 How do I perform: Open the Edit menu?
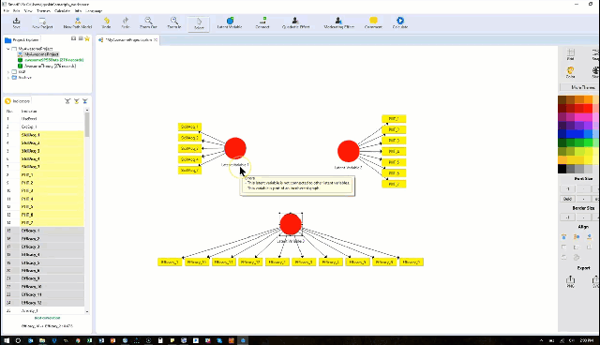(x=17, y=10)
